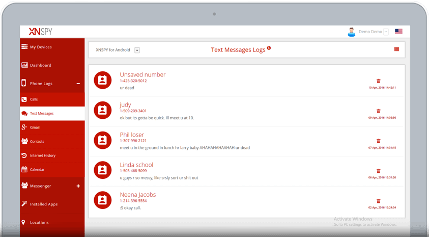Select Calls under Phone Logs

[34, 99]
